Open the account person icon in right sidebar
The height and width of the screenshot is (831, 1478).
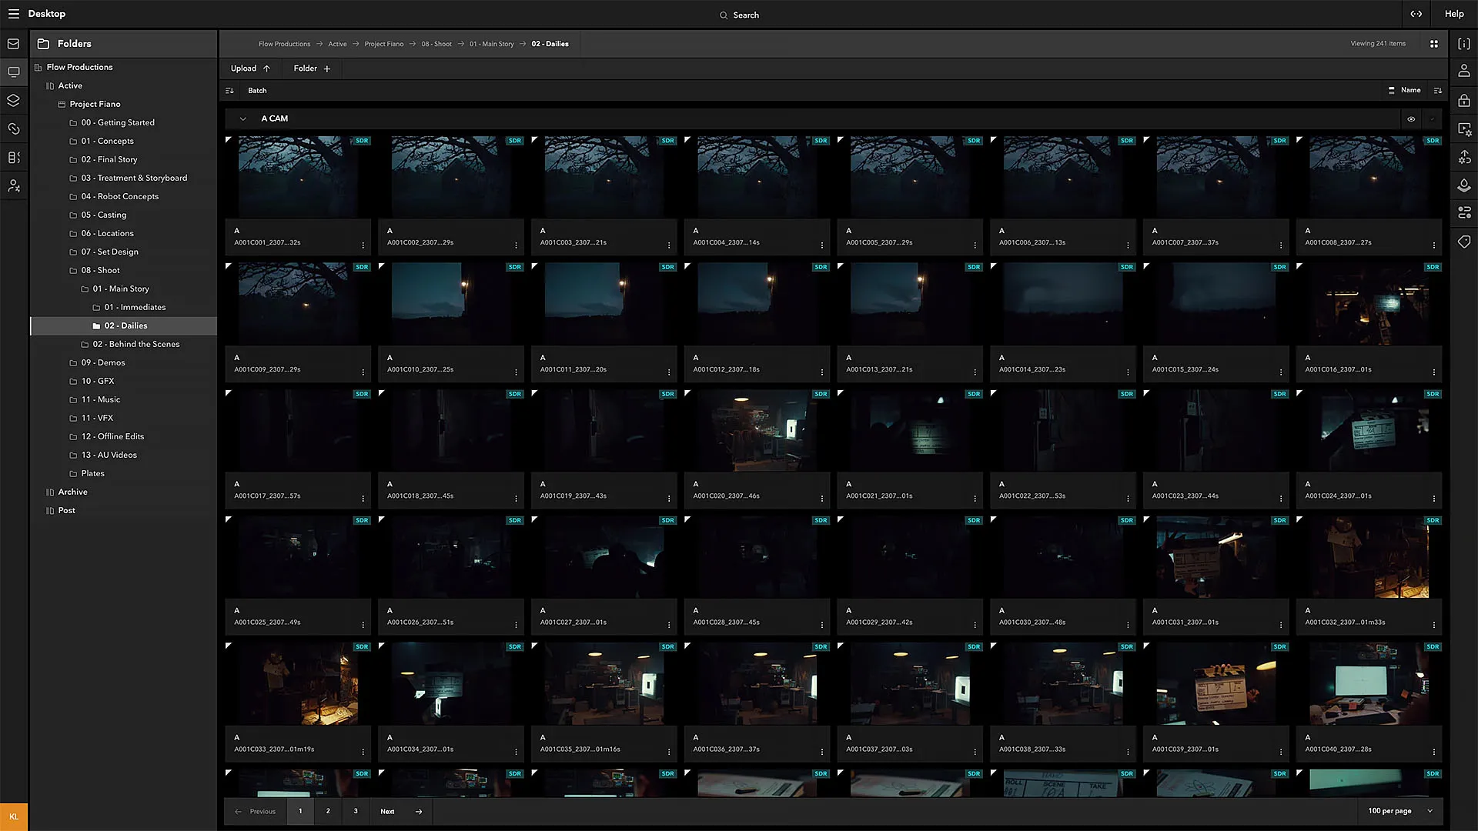click(1464, 71)
